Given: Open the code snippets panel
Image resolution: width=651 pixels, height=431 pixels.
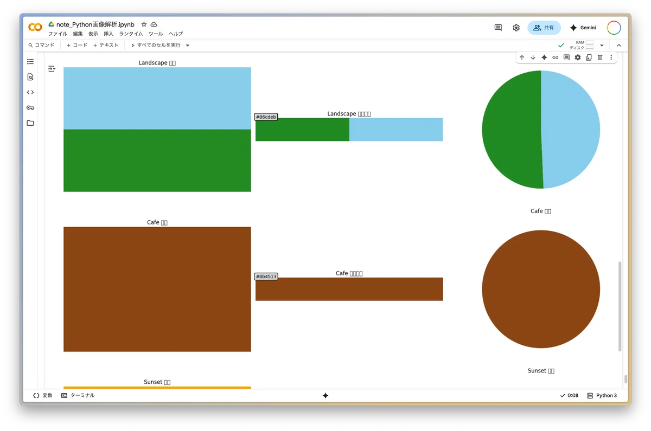Looking at the screenshot, I should click(30, 92).
